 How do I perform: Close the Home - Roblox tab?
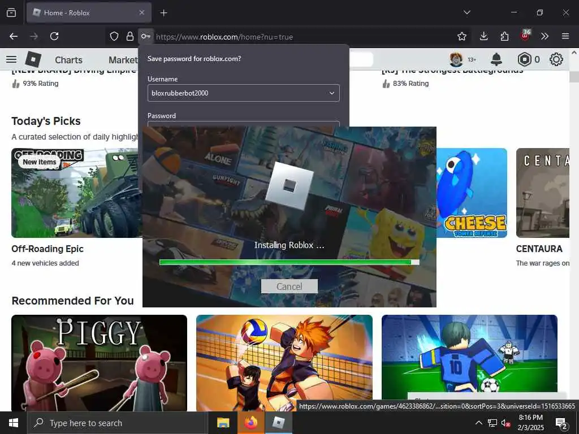coord(142,12)
